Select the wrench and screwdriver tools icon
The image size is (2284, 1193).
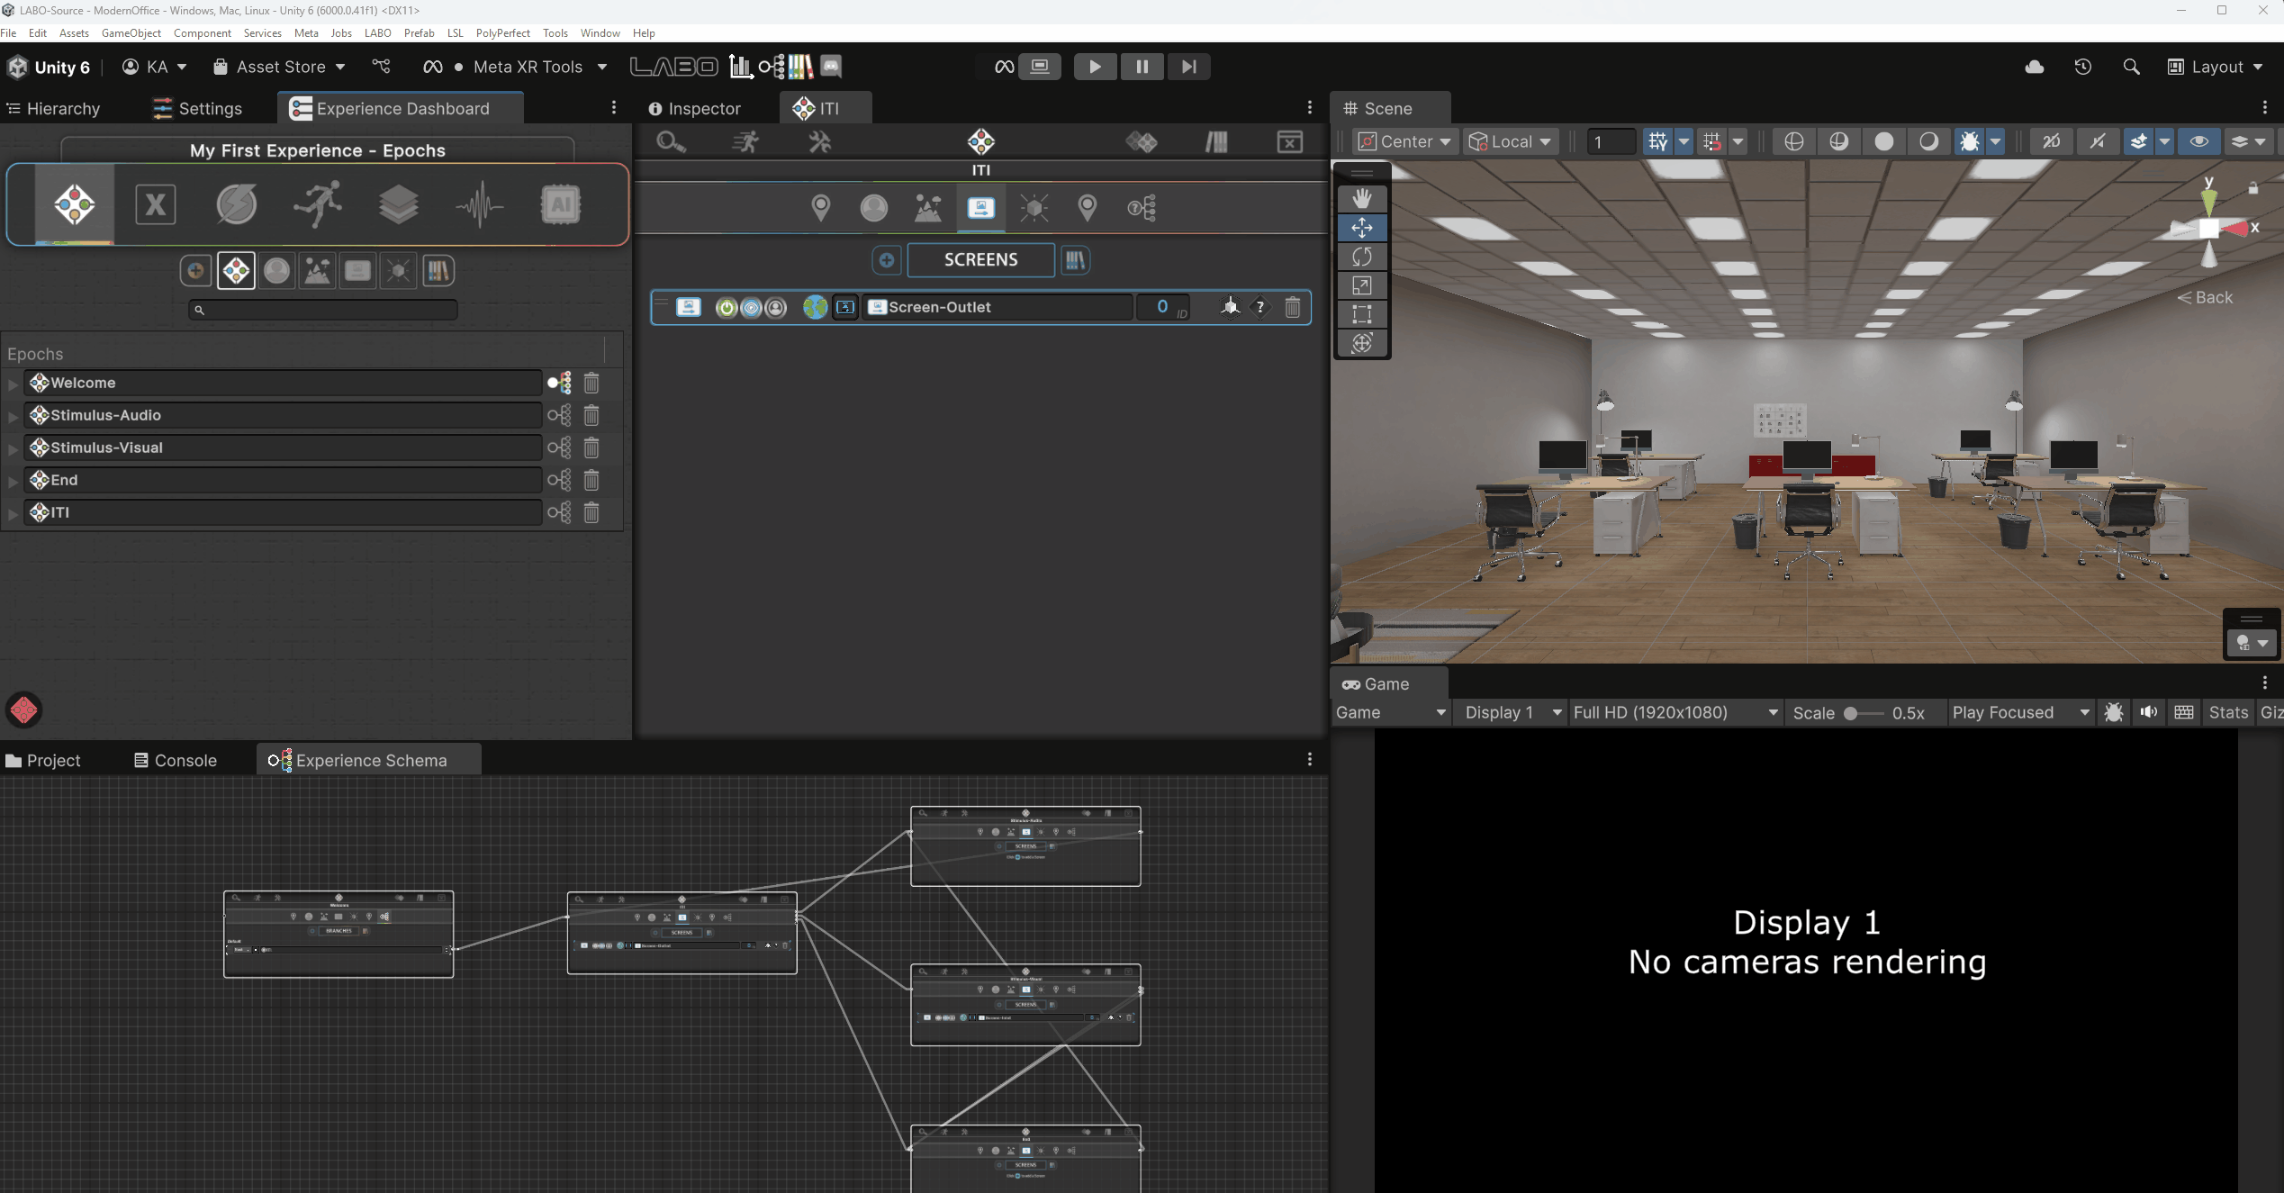819,142
